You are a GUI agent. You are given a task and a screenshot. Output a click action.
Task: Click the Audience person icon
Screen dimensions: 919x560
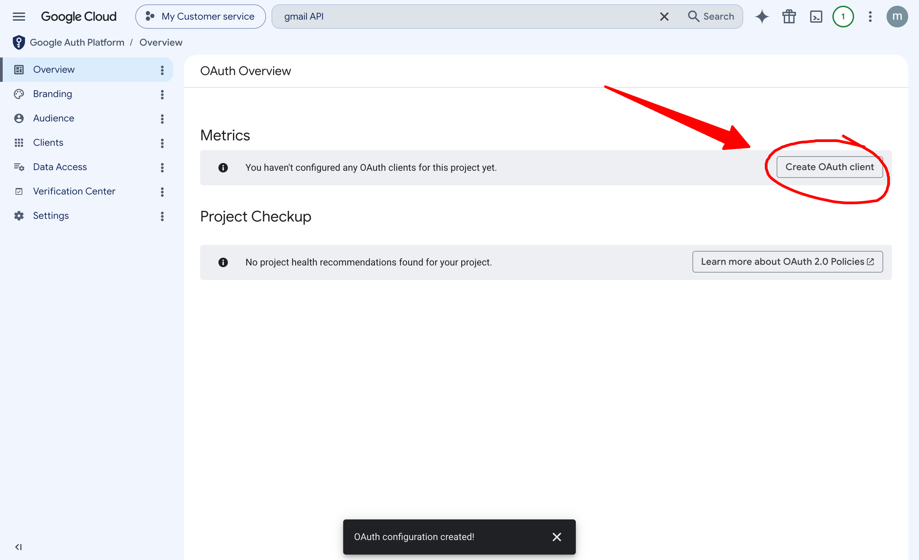point(19,118)
